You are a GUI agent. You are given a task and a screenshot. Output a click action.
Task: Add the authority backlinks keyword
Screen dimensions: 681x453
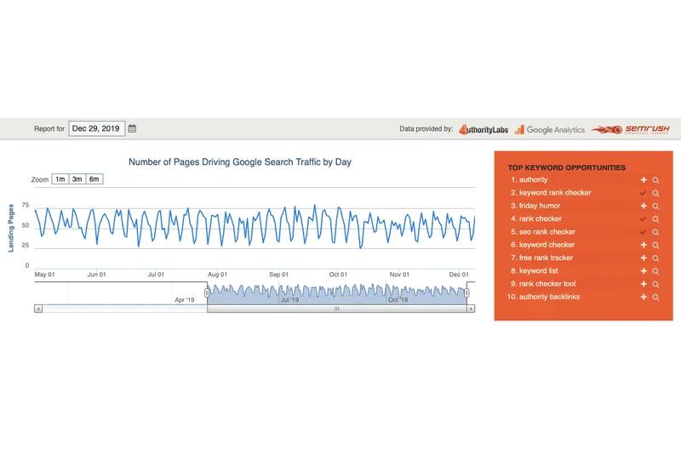tap(644, 297)
